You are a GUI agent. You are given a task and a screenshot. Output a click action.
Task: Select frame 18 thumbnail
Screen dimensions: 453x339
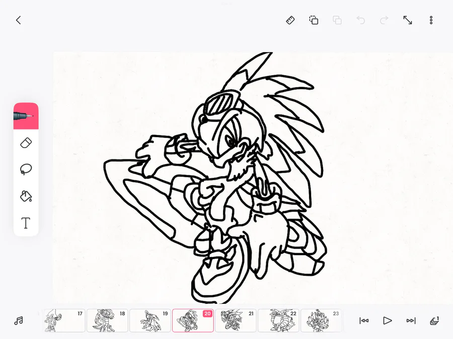click(107, 320)
